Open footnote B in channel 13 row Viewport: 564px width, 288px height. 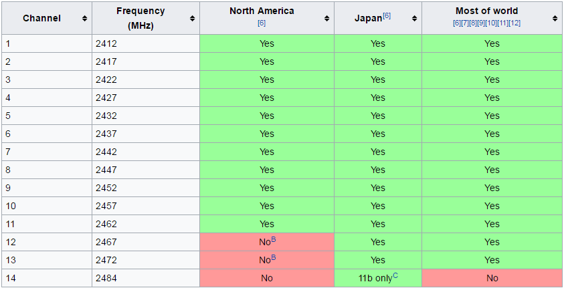273,257
